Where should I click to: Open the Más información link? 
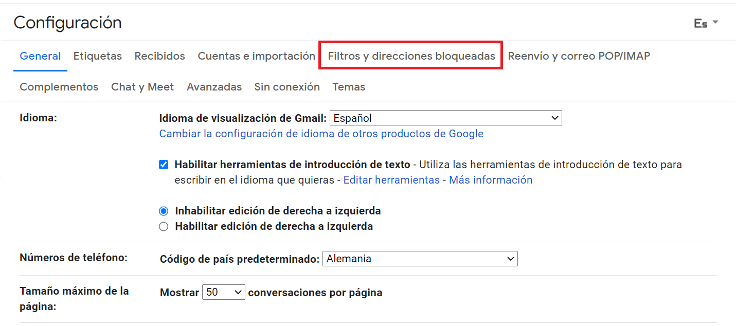tap(491, 180)
